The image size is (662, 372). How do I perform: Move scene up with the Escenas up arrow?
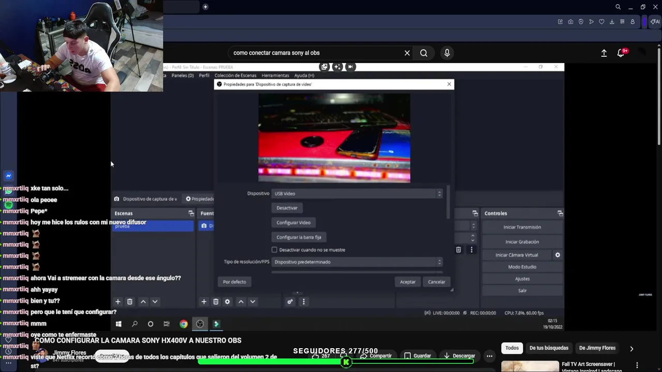tap(143, 302)
